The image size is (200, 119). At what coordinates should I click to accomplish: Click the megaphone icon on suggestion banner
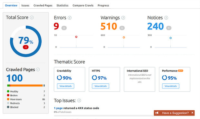tap(157, 113)
